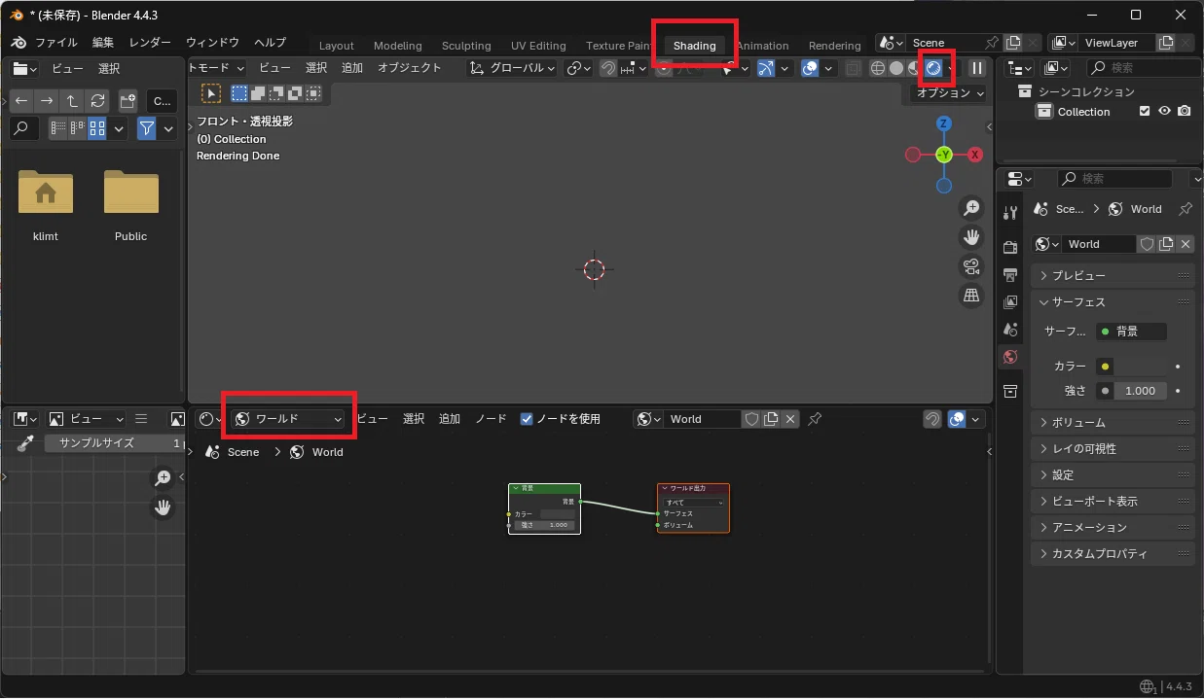Pause the viewport render preview
Viewport: 1204px width, 700px height.
tap(976, 68)
